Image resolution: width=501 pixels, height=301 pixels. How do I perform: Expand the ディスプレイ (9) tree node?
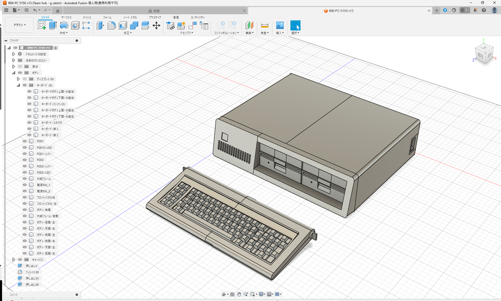tap(18, 79)
